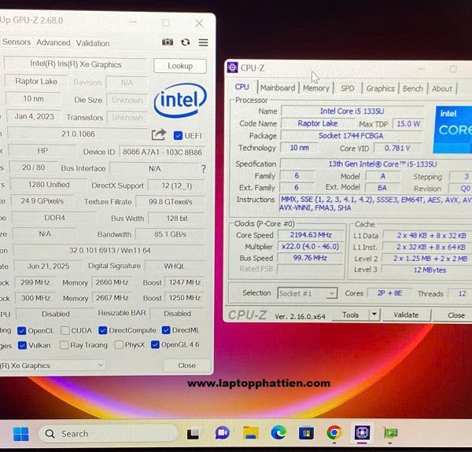The image size is (472, 452).
Task: Click the Intel logo in GPU-Z
Action: pos(180,100)
